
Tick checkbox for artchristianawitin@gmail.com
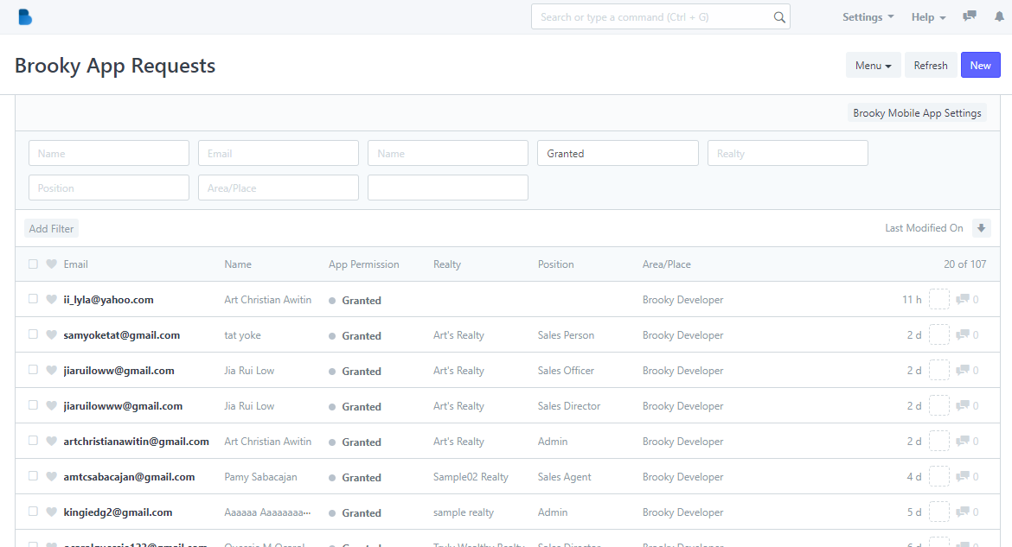coord(33,441)
